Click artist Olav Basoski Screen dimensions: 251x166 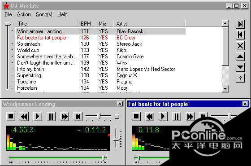[130, 31]
